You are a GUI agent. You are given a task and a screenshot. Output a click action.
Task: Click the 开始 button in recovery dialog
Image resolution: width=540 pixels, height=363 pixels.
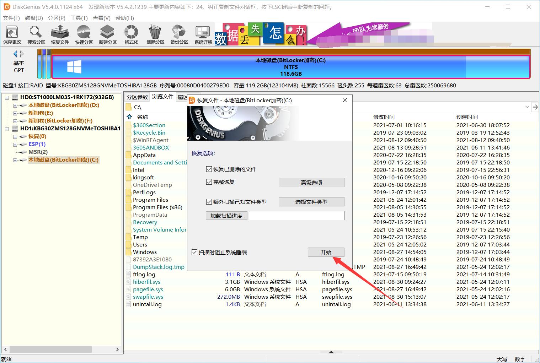(326, 252)
